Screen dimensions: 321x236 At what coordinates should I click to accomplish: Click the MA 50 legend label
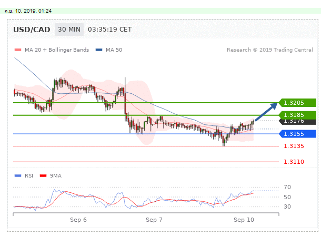(114, 50)
